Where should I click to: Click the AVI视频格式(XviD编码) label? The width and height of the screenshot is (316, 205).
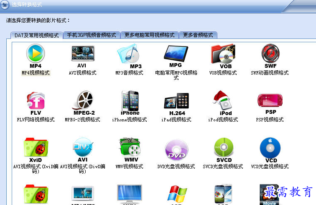(36, 169)
